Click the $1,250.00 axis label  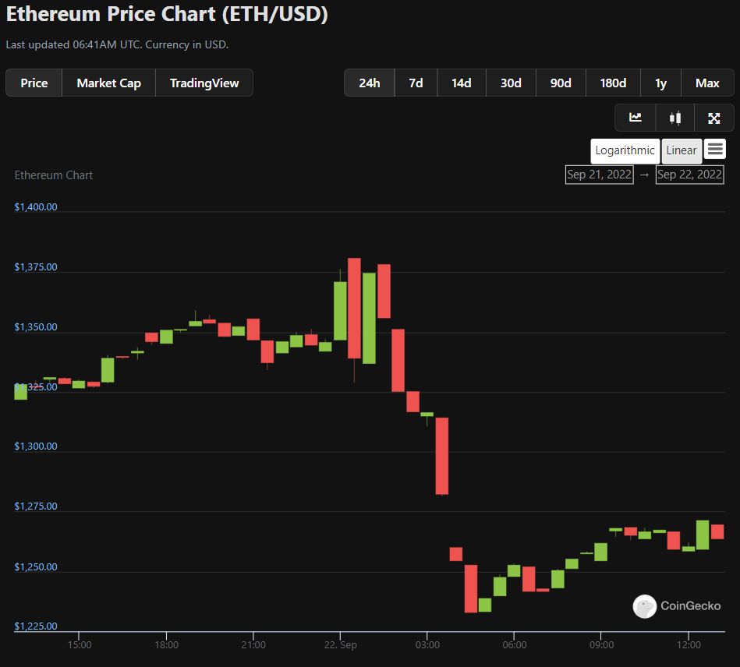(x=36, y=567)
